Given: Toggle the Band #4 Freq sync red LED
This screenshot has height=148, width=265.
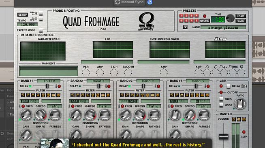Looking at the screenshot, I should tap(172, 106).
